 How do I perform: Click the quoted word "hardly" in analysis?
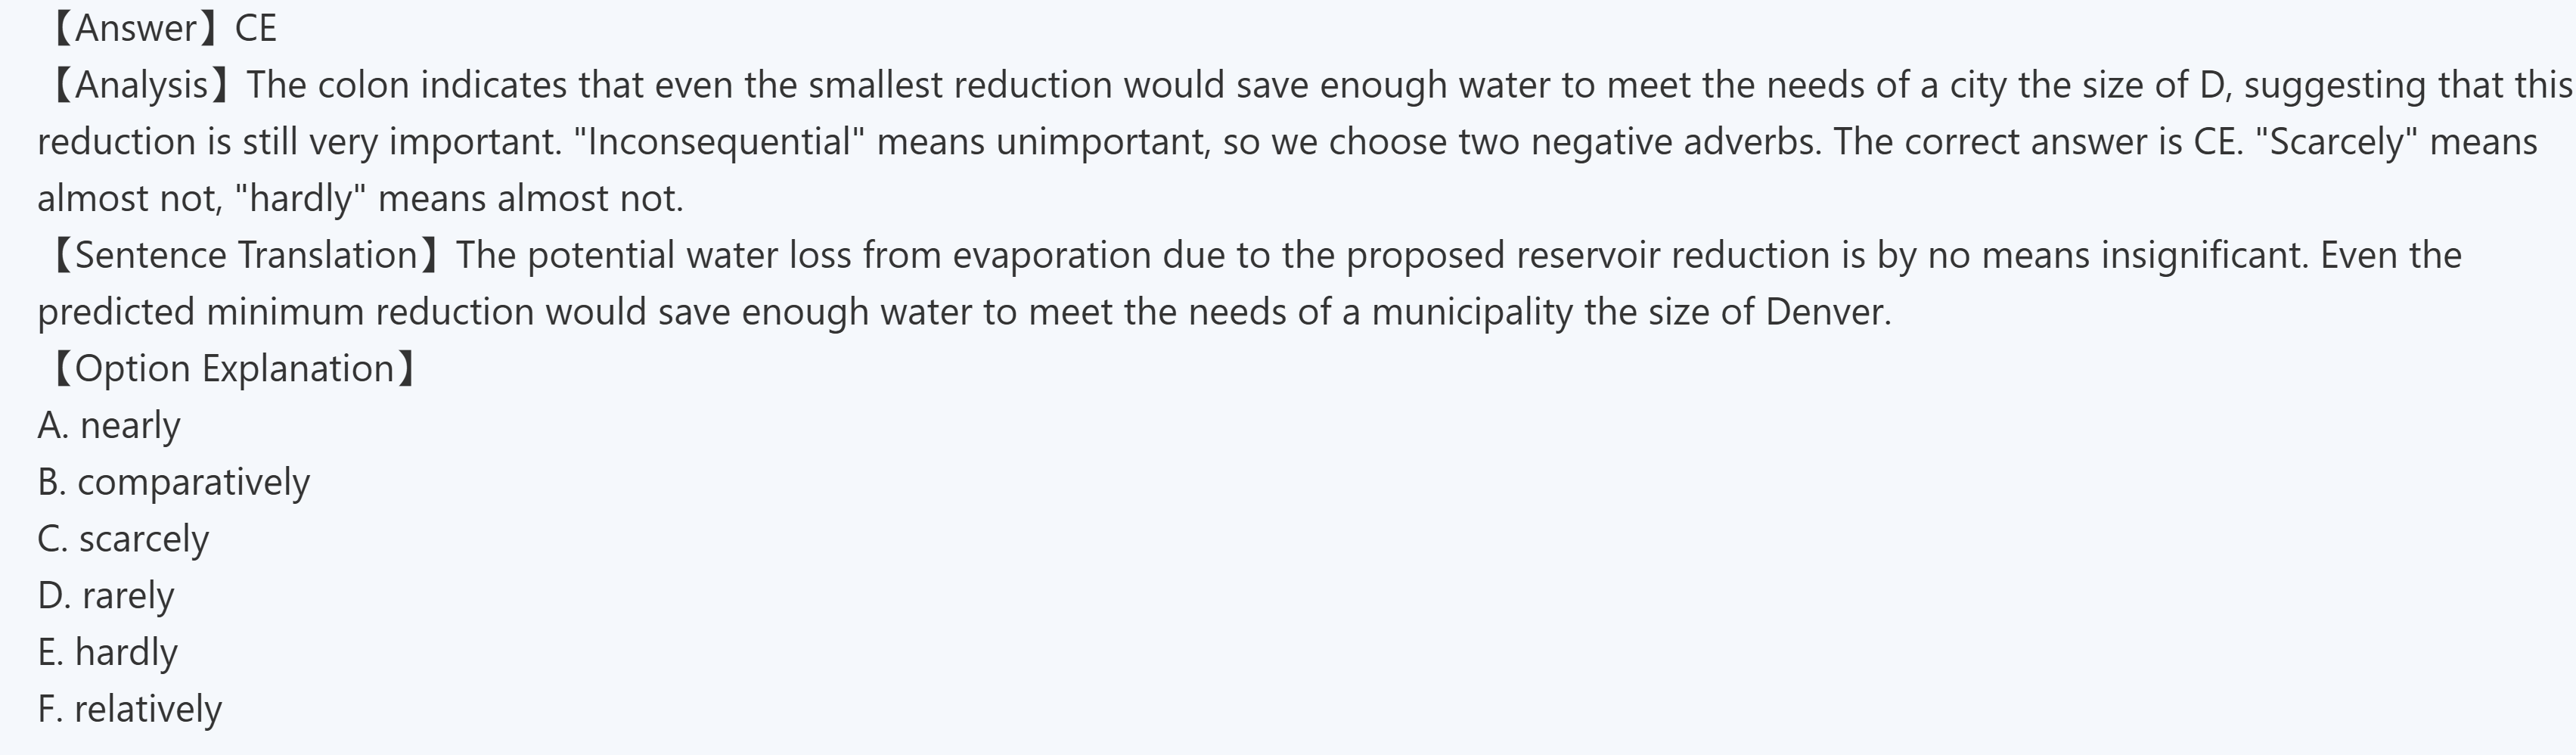300,199
